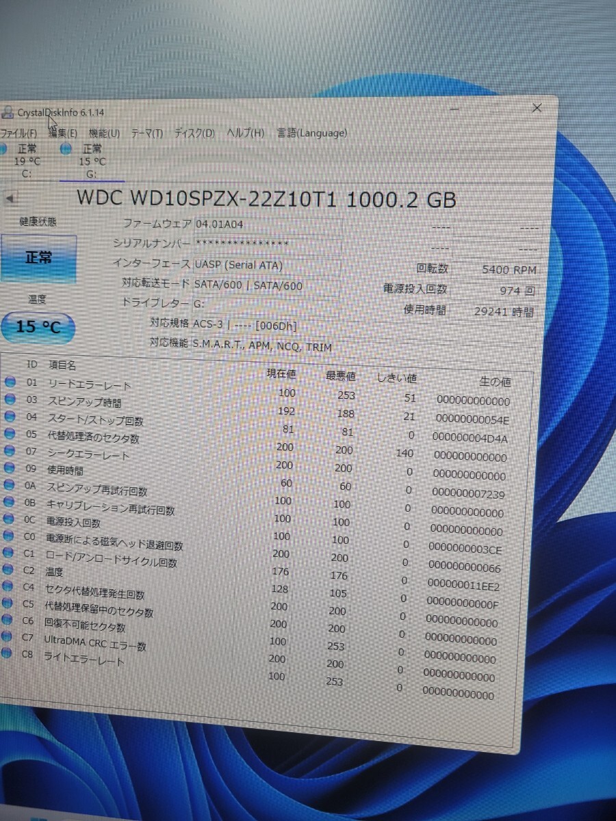The width and height of the screenshot is (616, 821).
Task: Select the SATA/600 transfer mode field
Action: 267,285
